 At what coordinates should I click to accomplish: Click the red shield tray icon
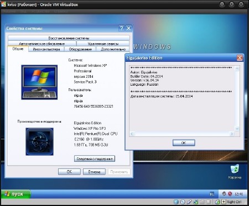[230, 194]
